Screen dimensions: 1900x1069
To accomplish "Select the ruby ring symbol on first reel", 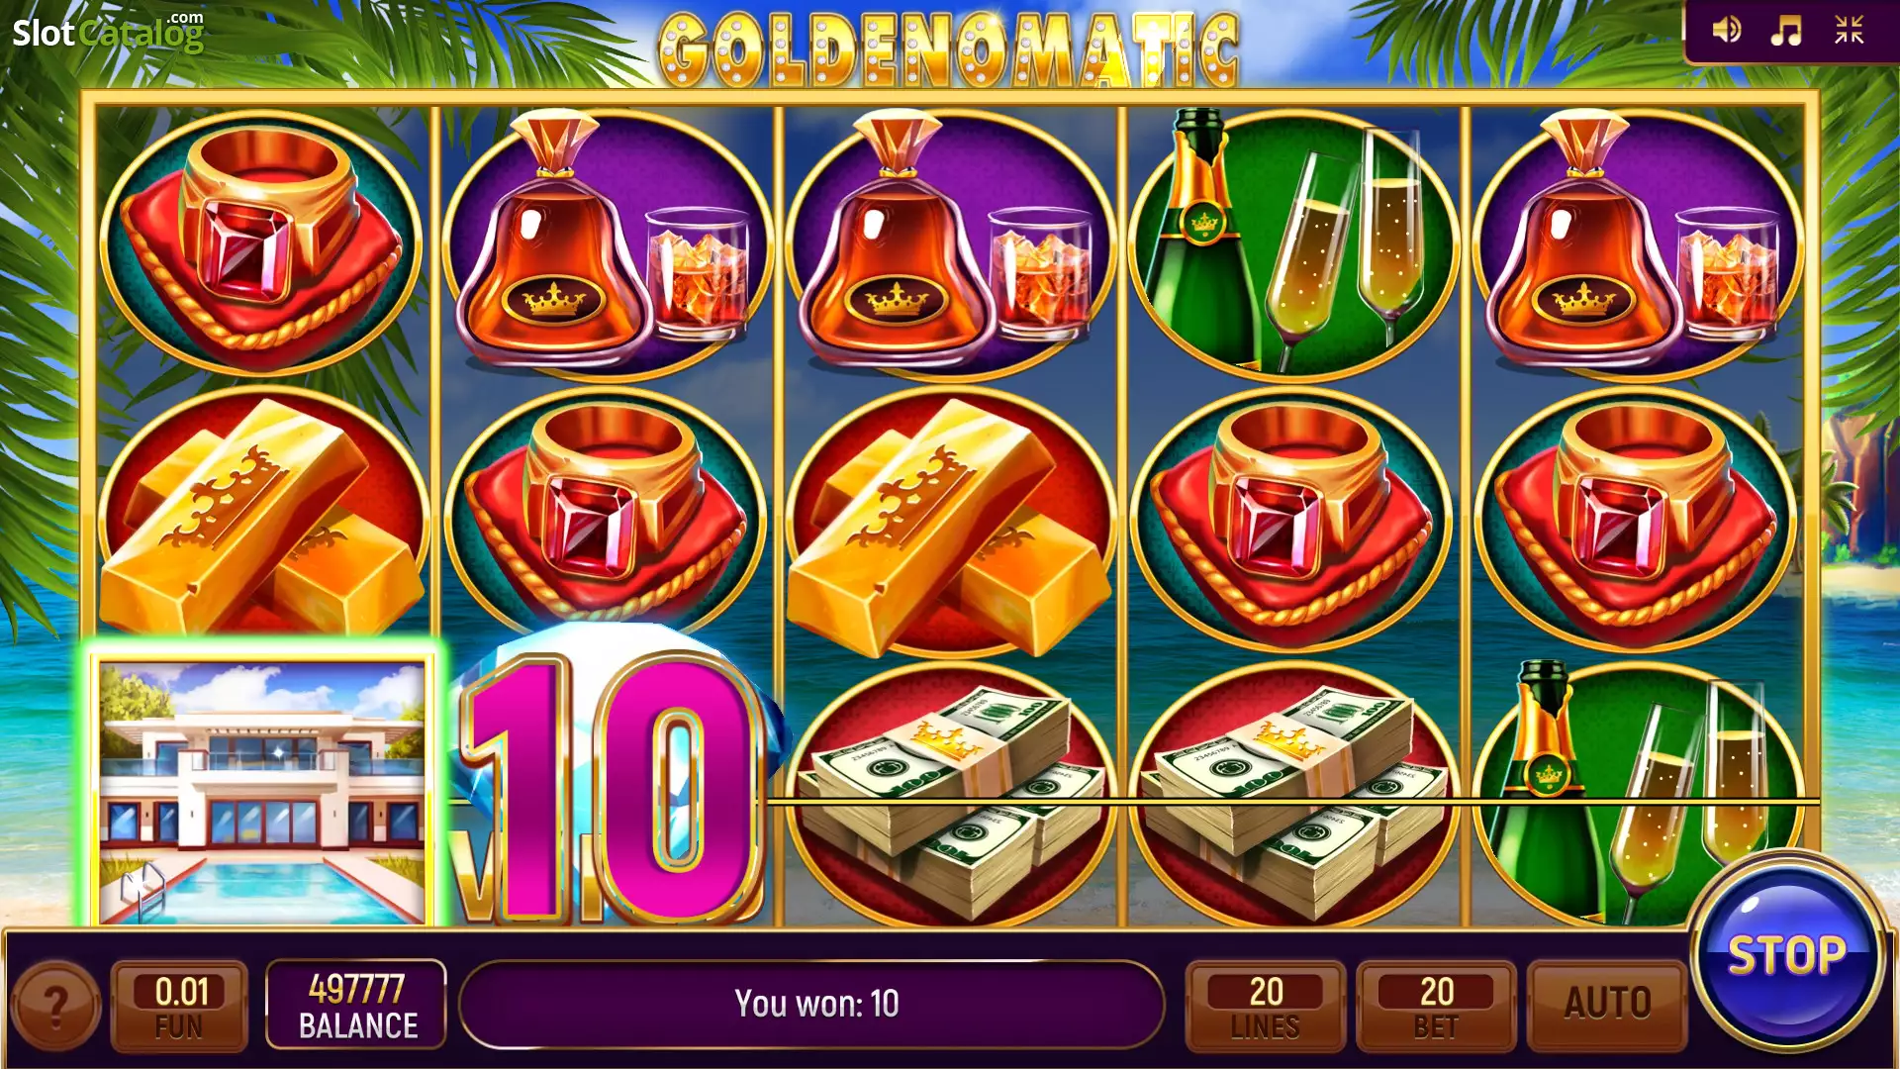I will [x=261, y=243].
